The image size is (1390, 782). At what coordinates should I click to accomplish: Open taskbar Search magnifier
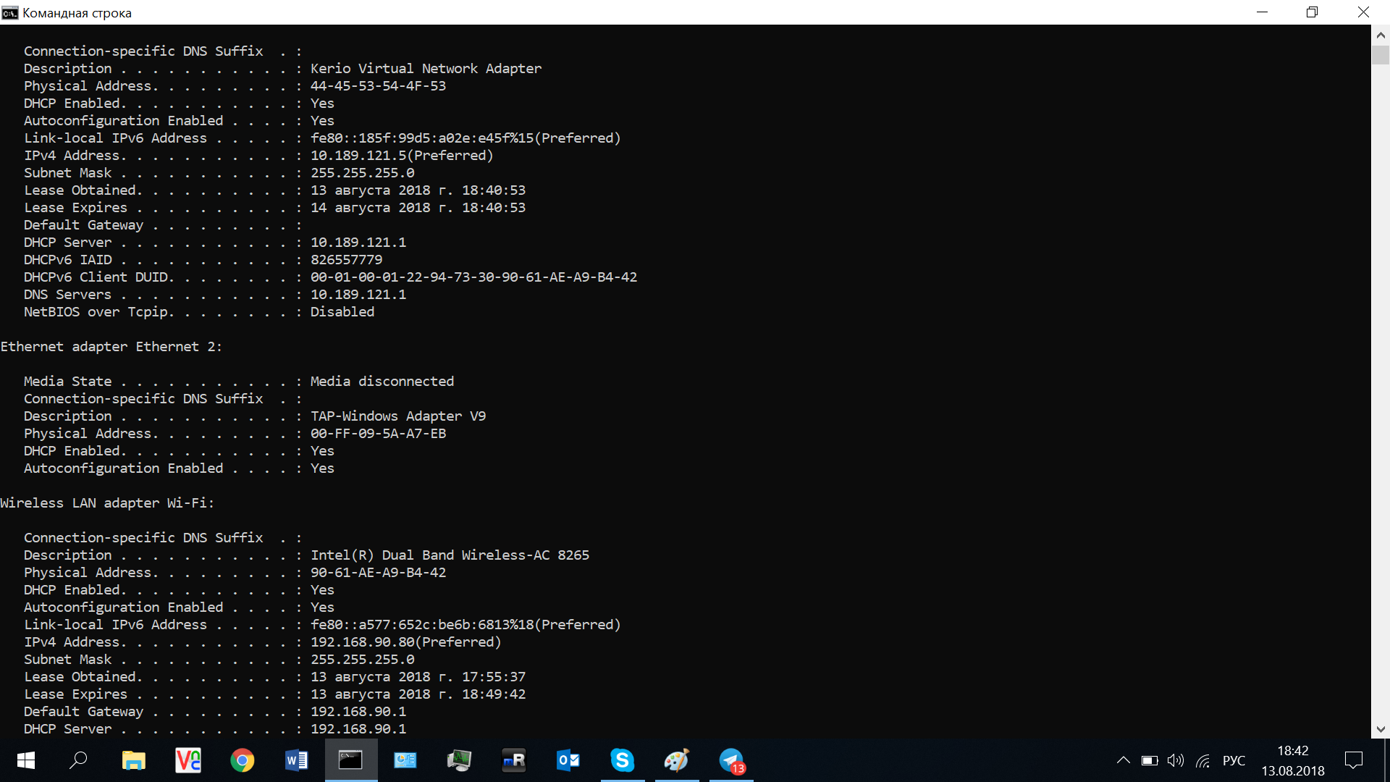pyautogui.click(x=79, y=760)
